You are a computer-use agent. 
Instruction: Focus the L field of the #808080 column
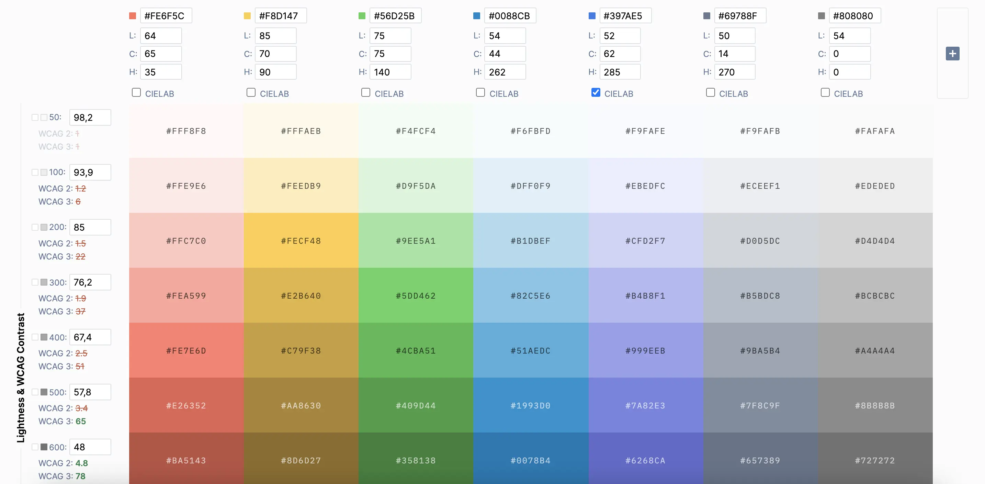[850, 36]
